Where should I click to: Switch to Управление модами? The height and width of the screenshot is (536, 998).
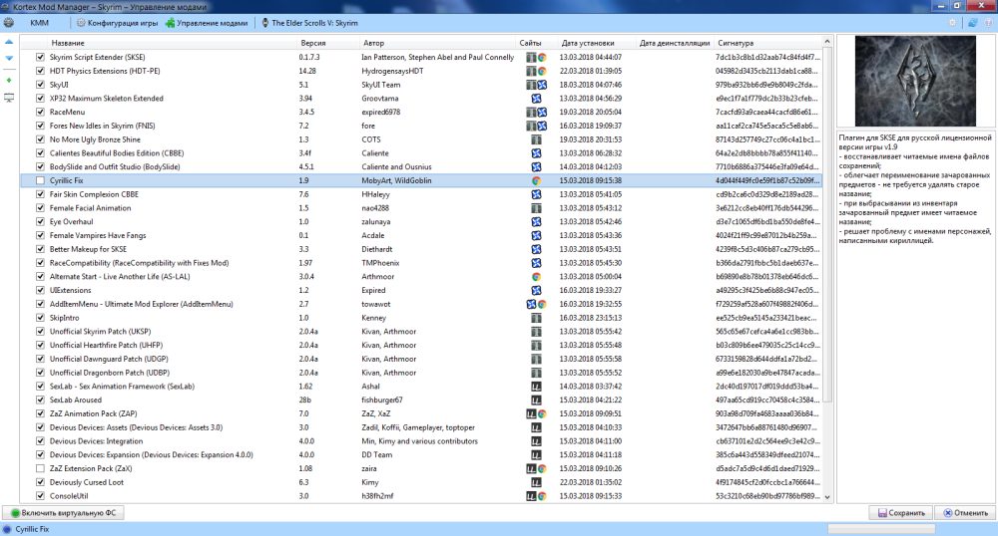[x=207, y=23]
